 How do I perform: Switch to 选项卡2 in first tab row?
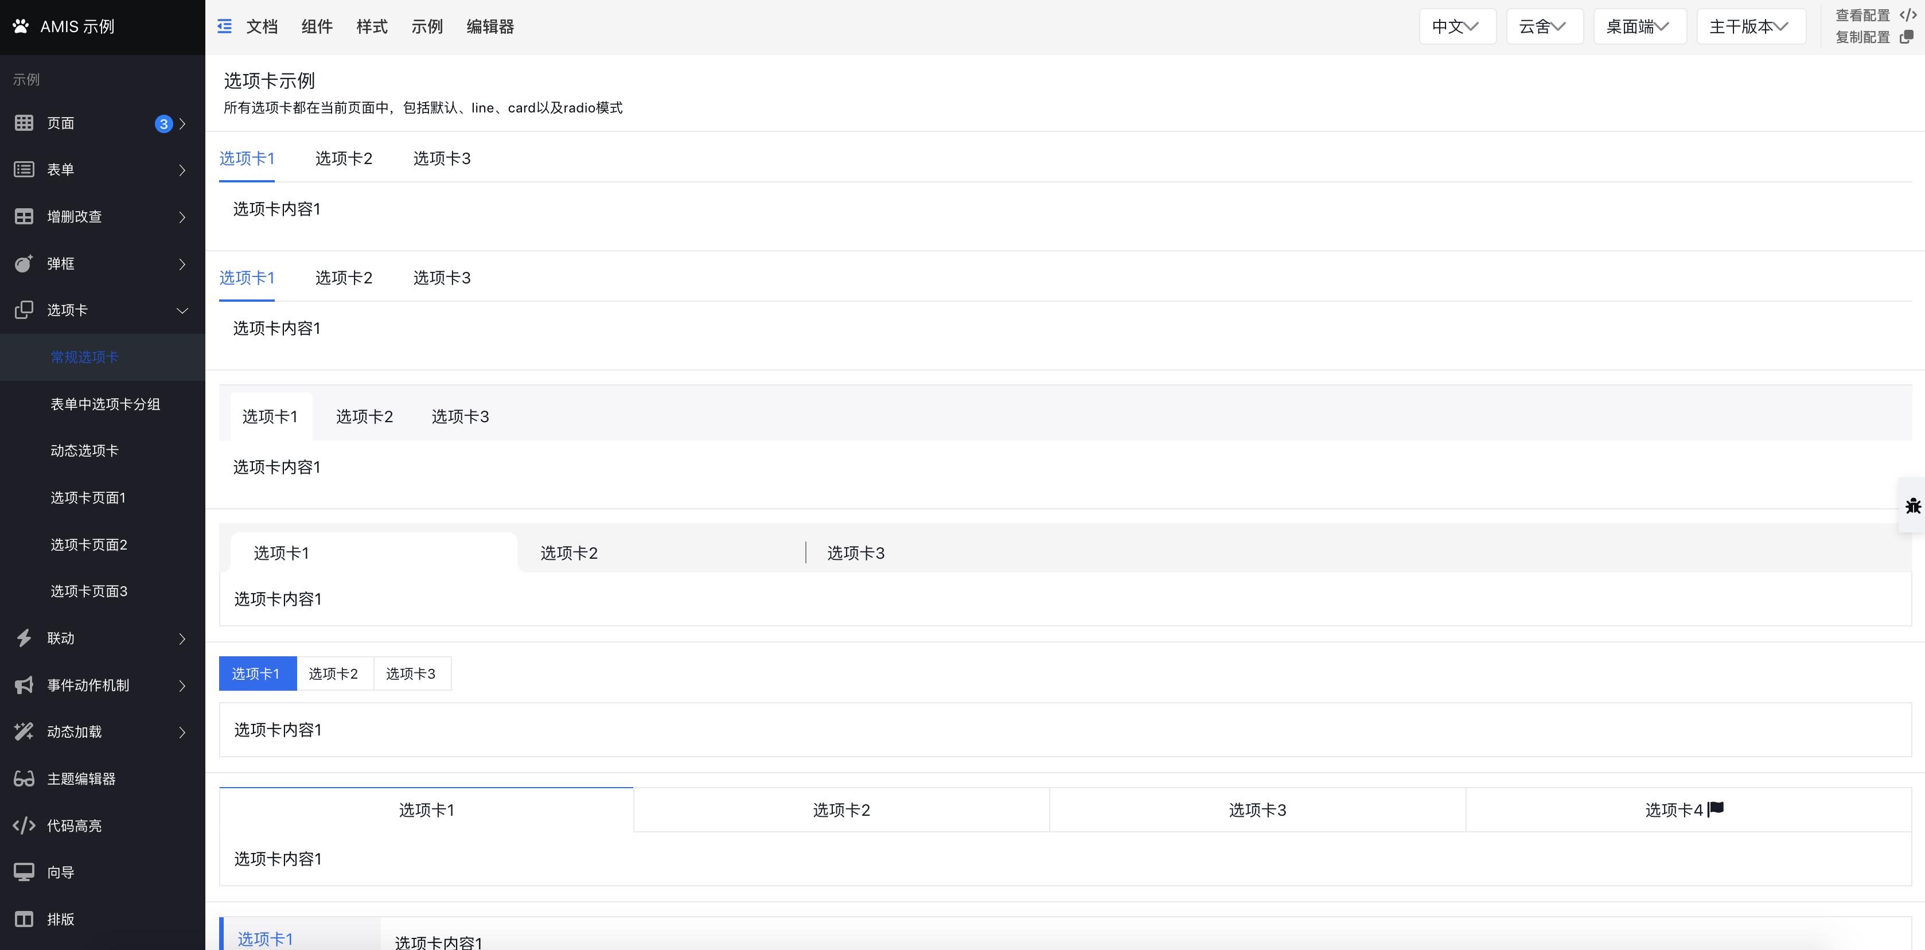[343, 158]
